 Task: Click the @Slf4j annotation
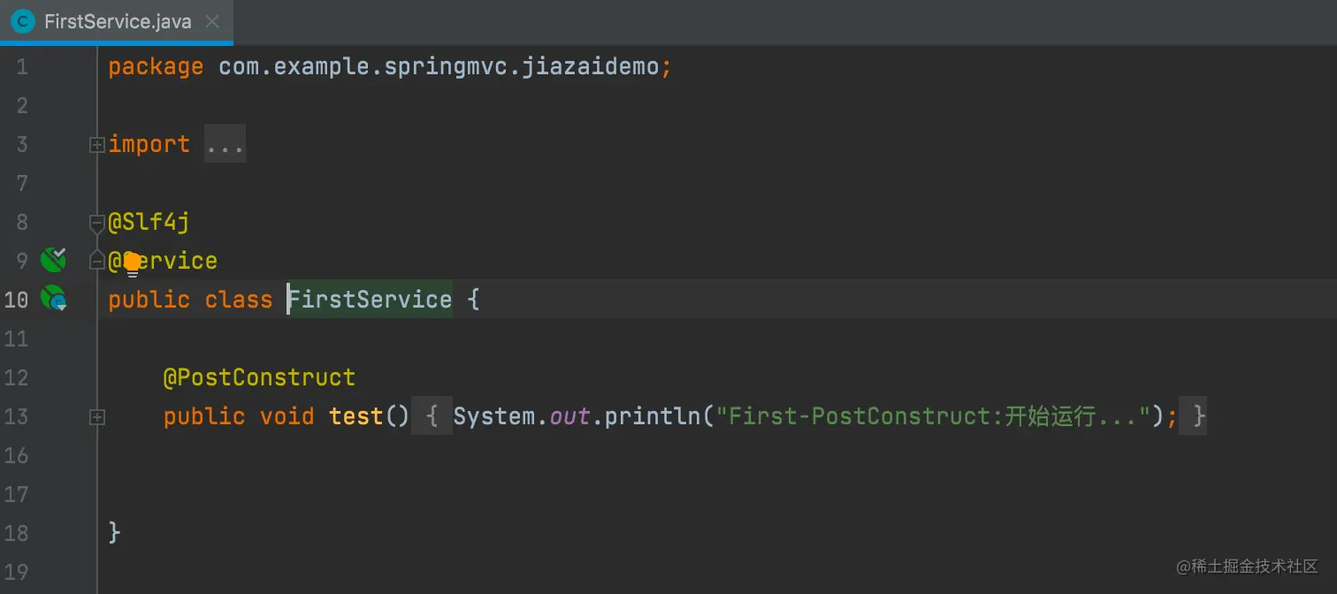point(149,222)
